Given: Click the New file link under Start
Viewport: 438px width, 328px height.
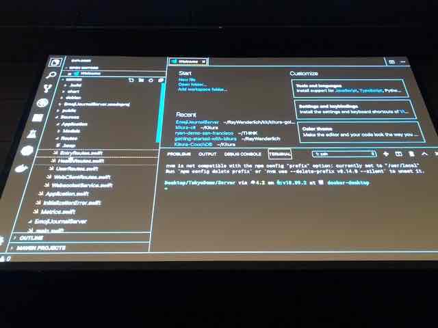Looking at the screenshot, I should (187, 79).
